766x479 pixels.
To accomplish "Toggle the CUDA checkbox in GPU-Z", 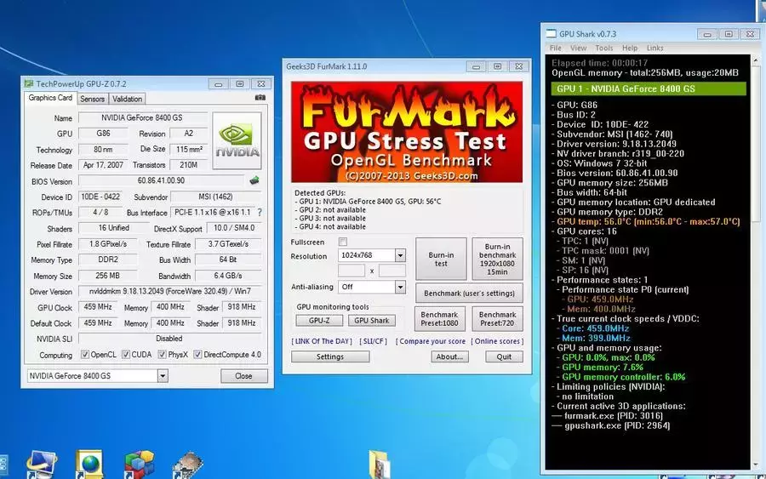I will (126, 355).
